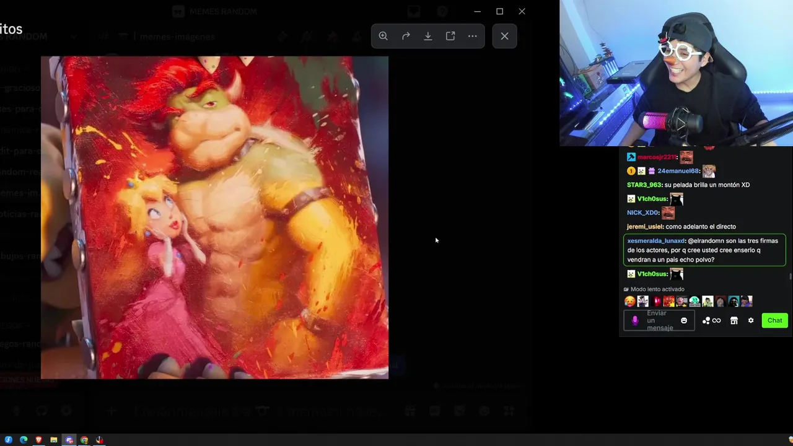Viewport: 793px width, 446px height.
Task: Forward the image using the curved arrow
Action: (406, 37)
